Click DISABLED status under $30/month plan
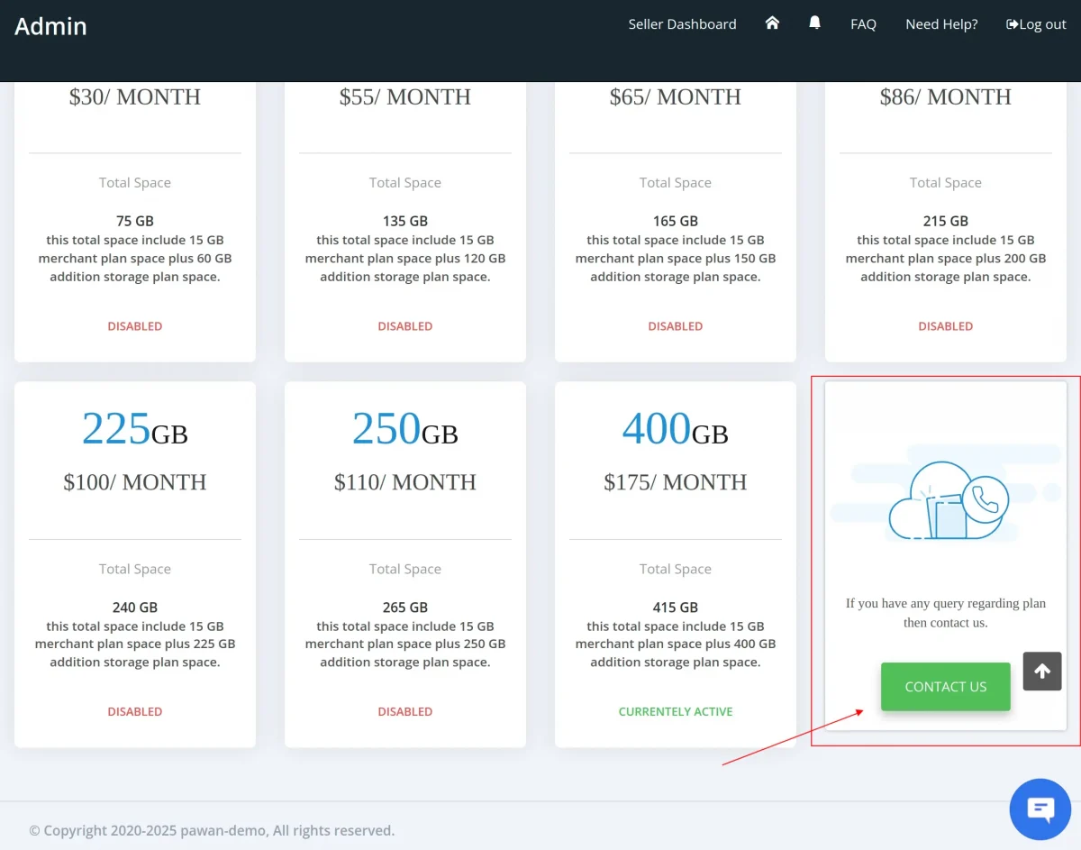The width and height of the screenshot is (1081, 850). [135, 326]
